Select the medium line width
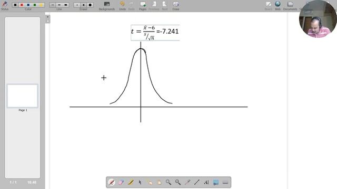337x189 pixels. 59,5
